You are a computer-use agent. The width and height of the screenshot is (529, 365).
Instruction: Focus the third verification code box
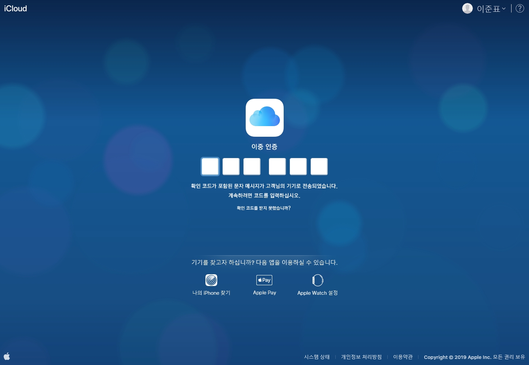coord(252,166)
